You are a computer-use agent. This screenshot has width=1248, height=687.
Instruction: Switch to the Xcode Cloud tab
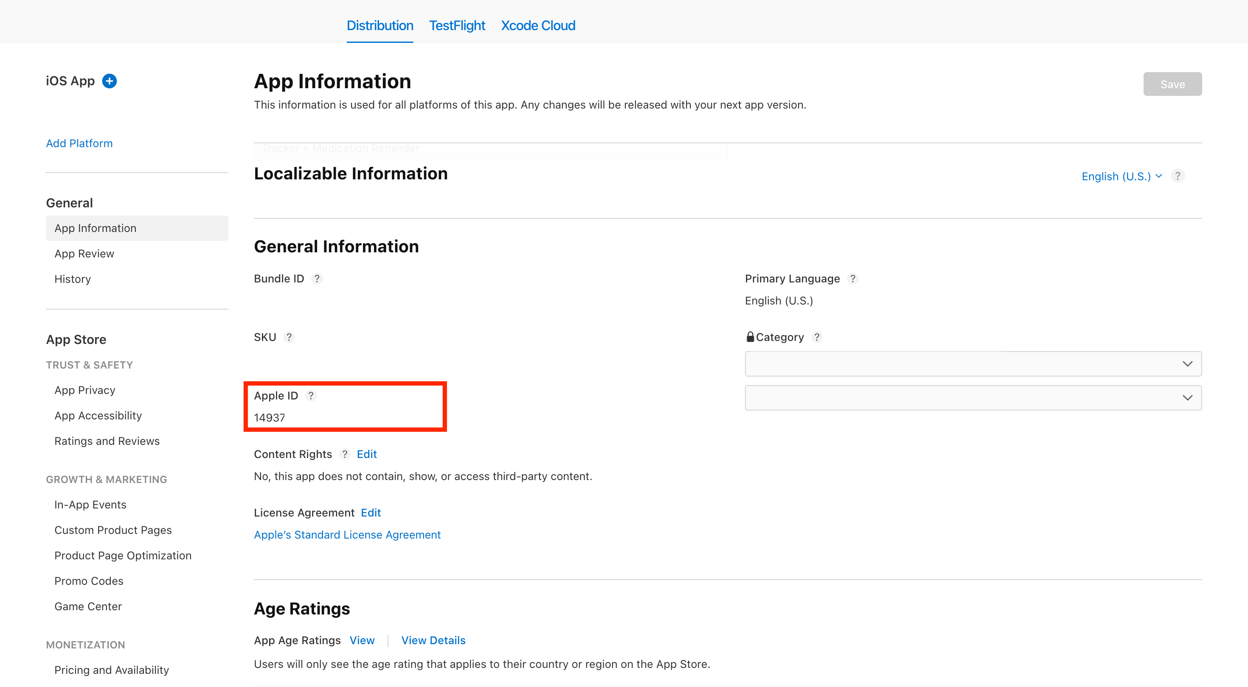(x=538, y=26)
